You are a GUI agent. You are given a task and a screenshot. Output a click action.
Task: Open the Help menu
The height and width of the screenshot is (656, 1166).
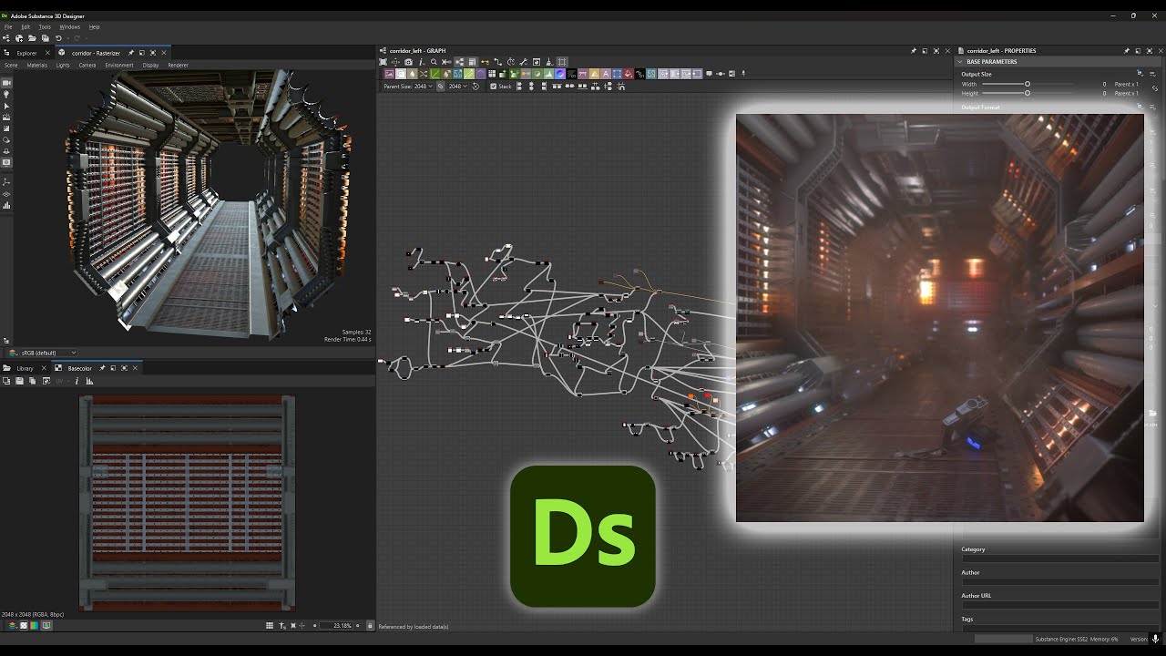click(94, 27)
